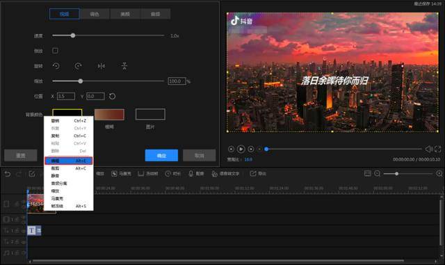Screen dimensions: 445x265
Task: Click the speed slider handle
Action: (x=73, y=35)
